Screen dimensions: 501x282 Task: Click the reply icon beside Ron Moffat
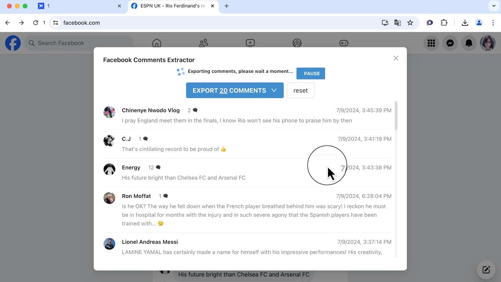pyautogui.click(x=166, y=196)
